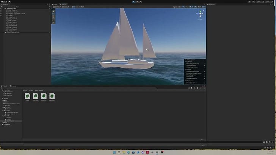Select the Inspector tab
Viewport: 276px width, 155px height.
[211, 5]
